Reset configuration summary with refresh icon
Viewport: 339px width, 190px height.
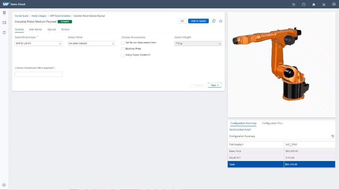[333, 136]
